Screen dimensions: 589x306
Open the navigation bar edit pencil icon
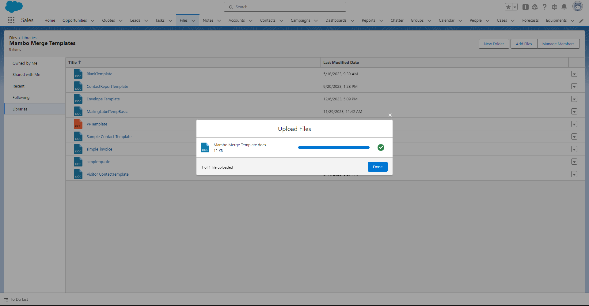[581, 21]
